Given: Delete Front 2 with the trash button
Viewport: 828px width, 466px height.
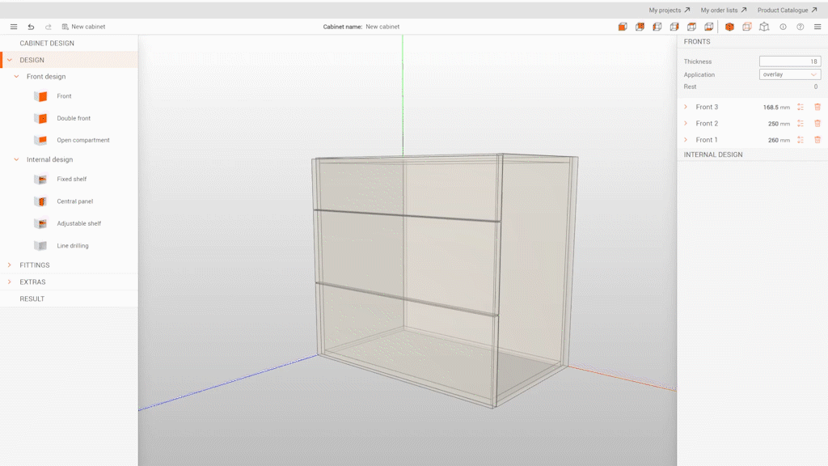Looking at the screenshot, I should (817, 123).
